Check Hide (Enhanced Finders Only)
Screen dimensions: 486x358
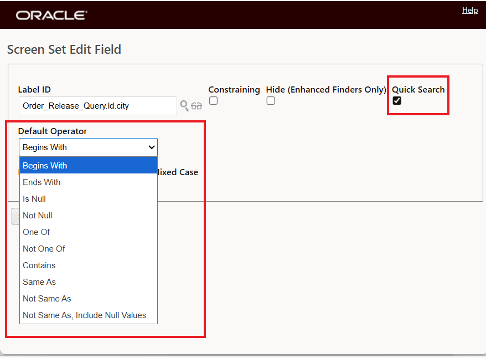pos(271,100)
